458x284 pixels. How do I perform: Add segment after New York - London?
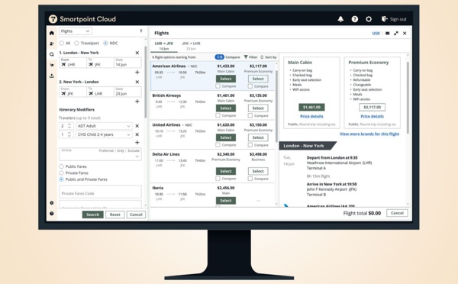point(137,102)
